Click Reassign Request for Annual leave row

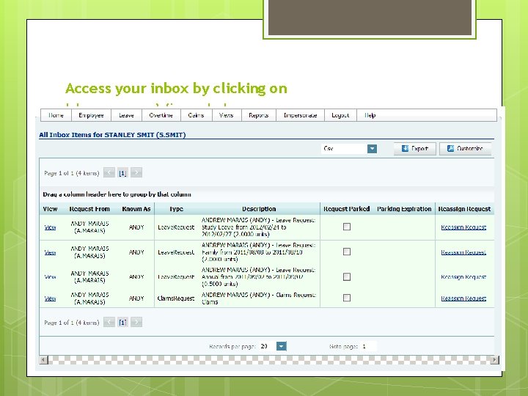click(463, 276)
